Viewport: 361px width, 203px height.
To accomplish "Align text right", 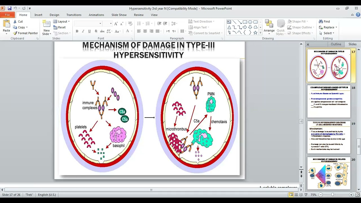I will (x=151, y=31).
